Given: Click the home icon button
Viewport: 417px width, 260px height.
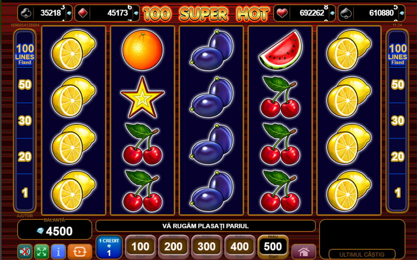Looking at the screenshot, I should (304, 251).
